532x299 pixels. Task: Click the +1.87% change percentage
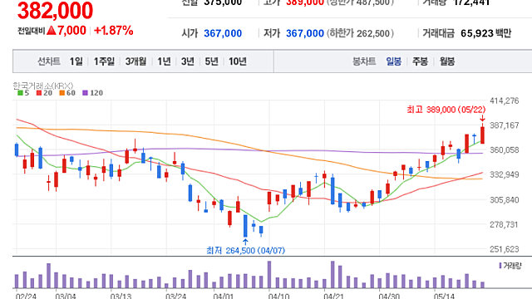[114, 31]
